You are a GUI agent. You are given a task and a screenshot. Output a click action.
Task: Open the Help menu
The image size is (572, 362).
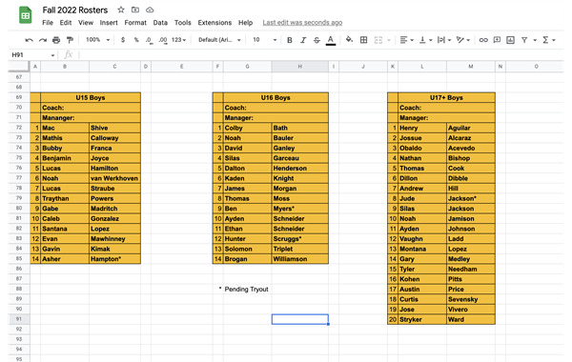(246, 23)
